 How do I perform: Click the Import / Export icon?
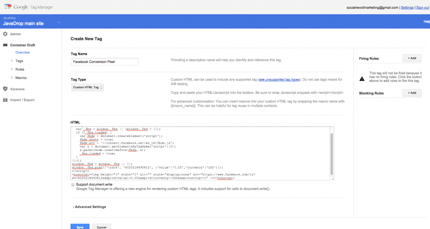tap(5, 100)
